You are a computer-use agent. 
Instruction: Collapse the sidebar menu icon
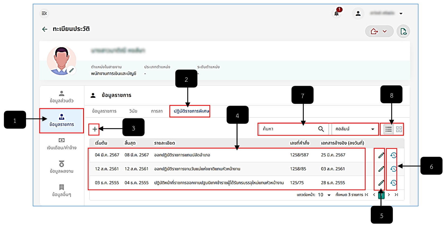coord(44,13)
